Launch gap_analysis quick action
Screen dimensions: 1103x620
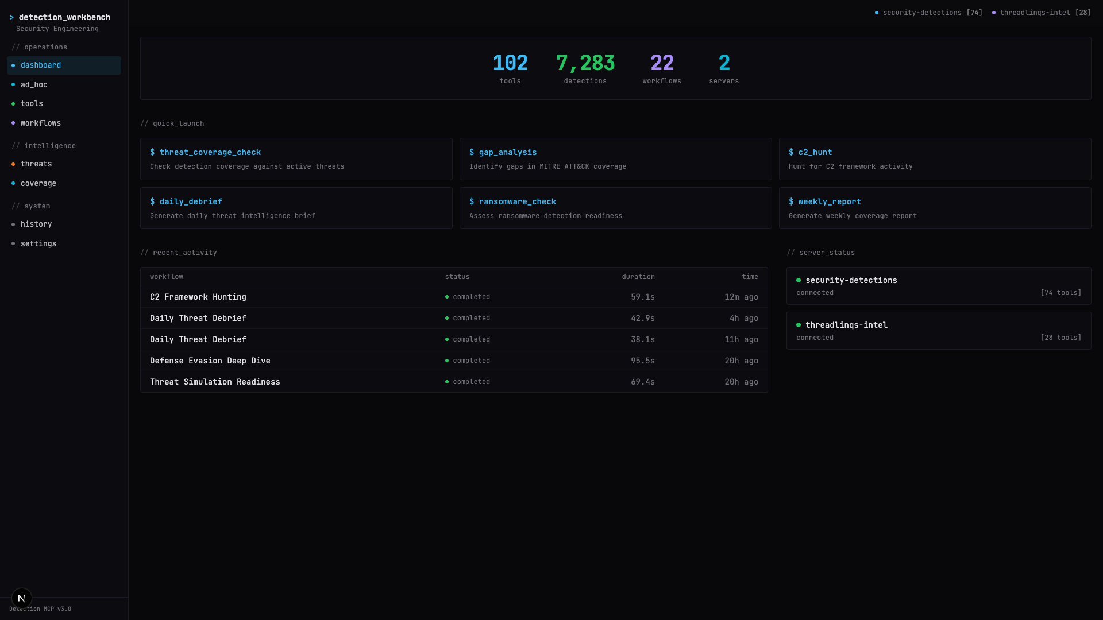point(616,159)
